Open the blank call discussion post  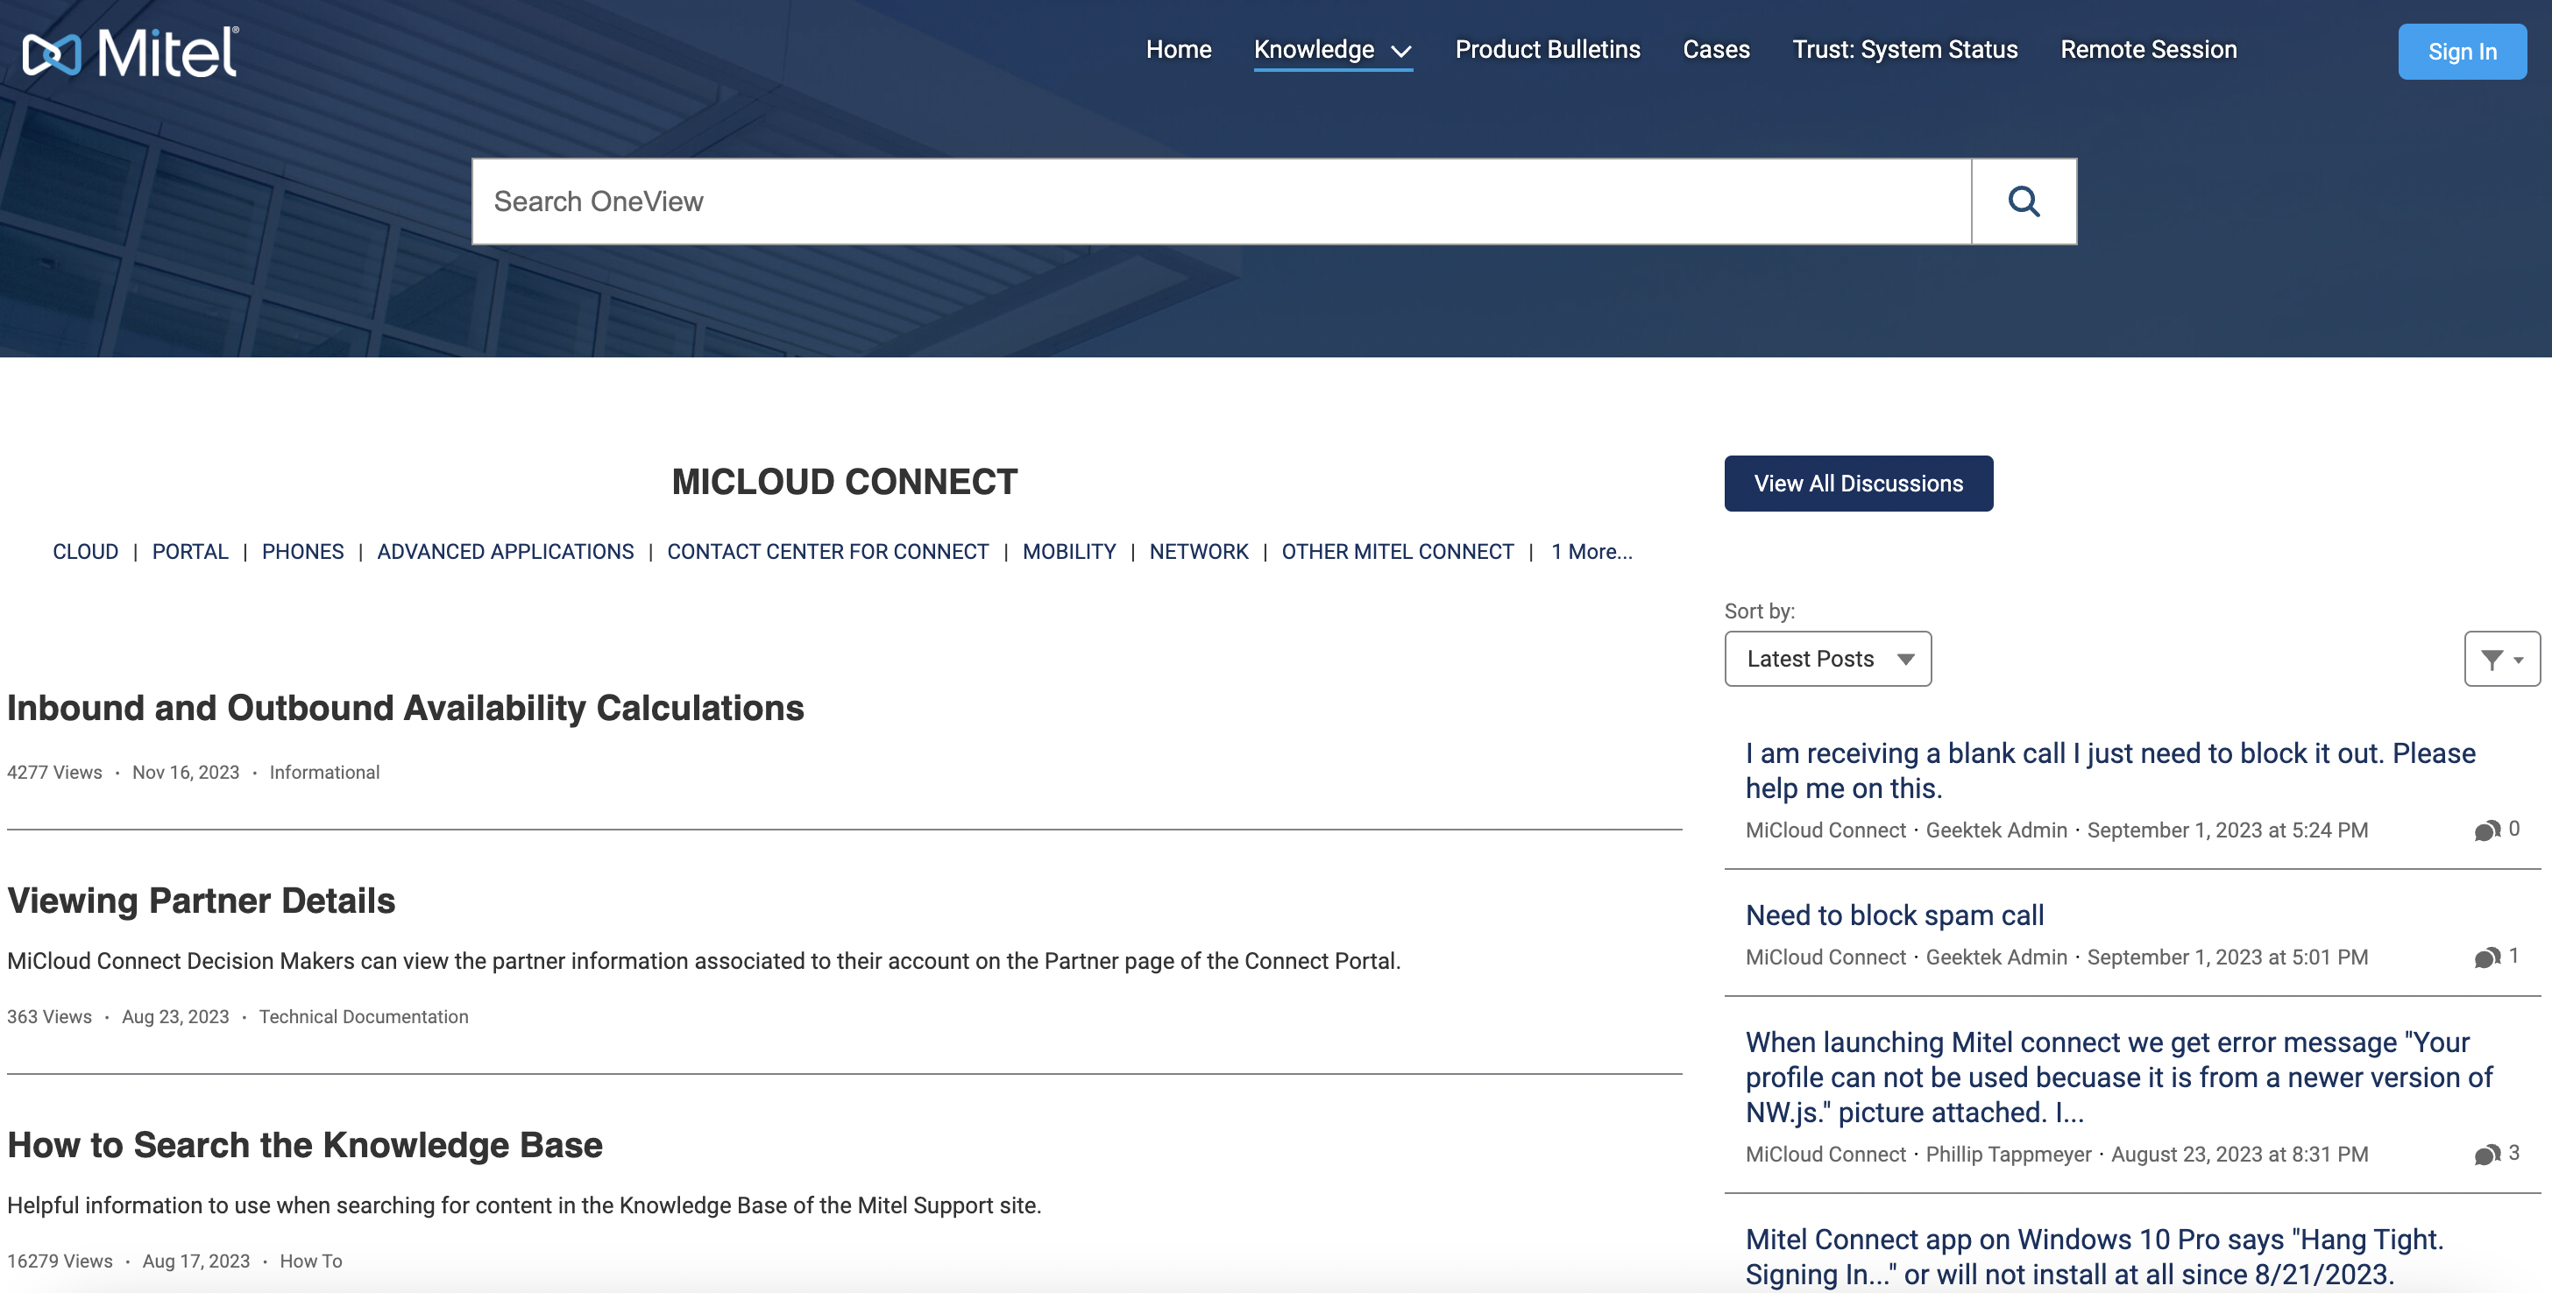[2110, 770]
